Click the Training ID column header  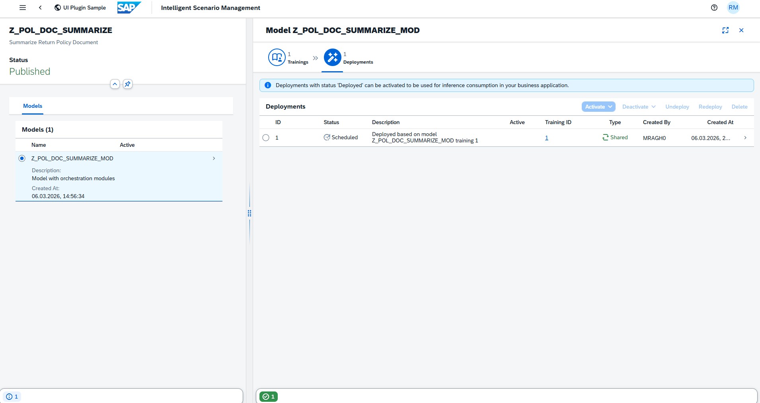point(558,122)
